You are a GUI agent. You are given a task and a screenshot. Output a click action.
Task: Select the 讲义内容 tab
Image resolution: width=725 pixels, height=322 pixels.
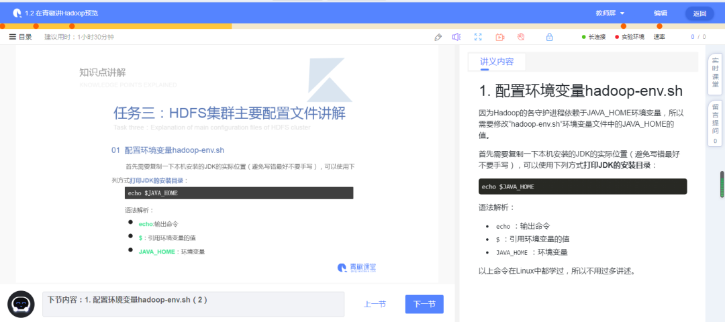pos(496,62)
